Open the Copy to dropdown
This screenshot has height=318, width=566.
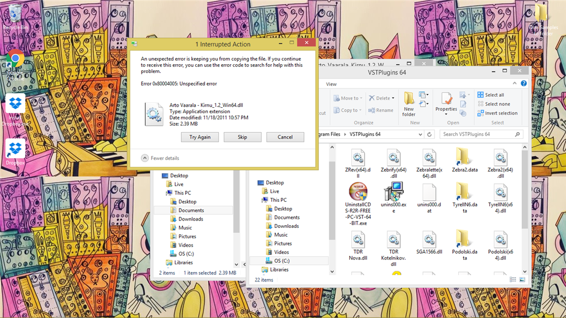coord(347,110)
